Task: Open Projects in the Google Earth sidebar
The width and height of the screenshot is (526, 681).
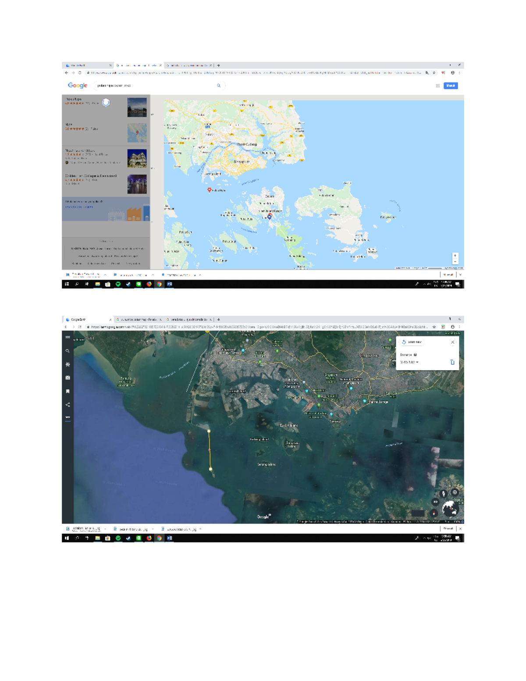Action: click(x=67, y=391)
